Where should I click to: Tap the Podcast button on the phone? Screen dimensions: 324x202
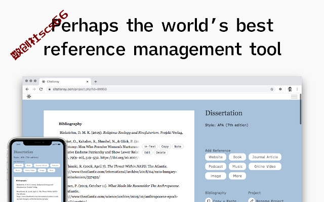coord(55,165)
